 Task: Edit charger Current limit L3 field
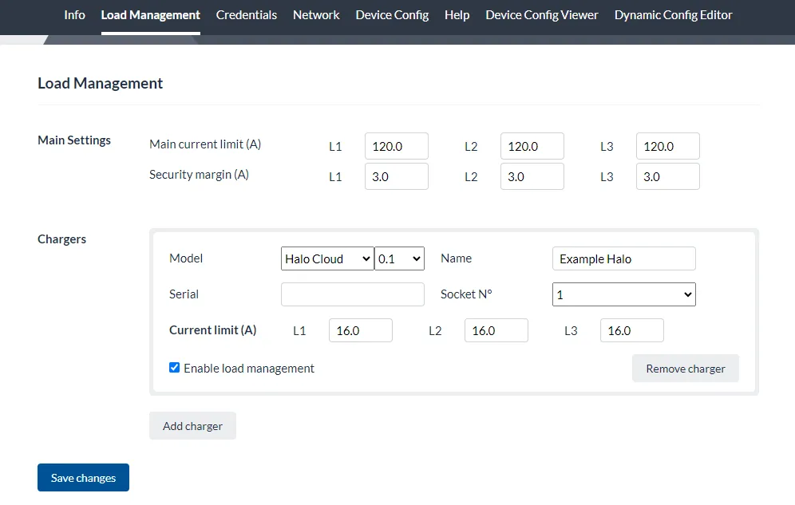pos(632,330)
